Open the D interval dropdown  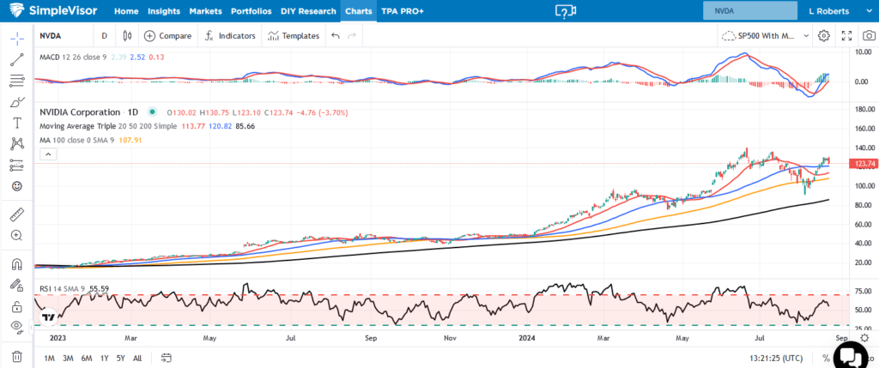click(104, 36)
